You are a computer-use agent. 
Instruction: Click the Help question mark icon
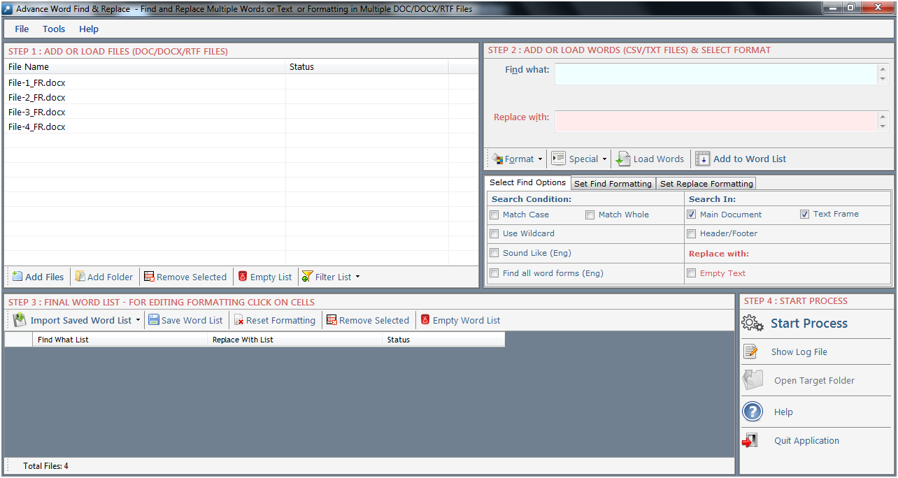(753, 412)
